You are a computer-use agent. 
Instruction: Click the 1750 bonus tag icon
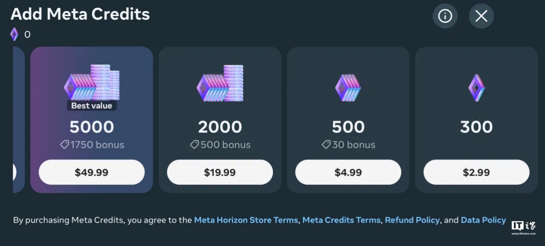pos(65,145)
